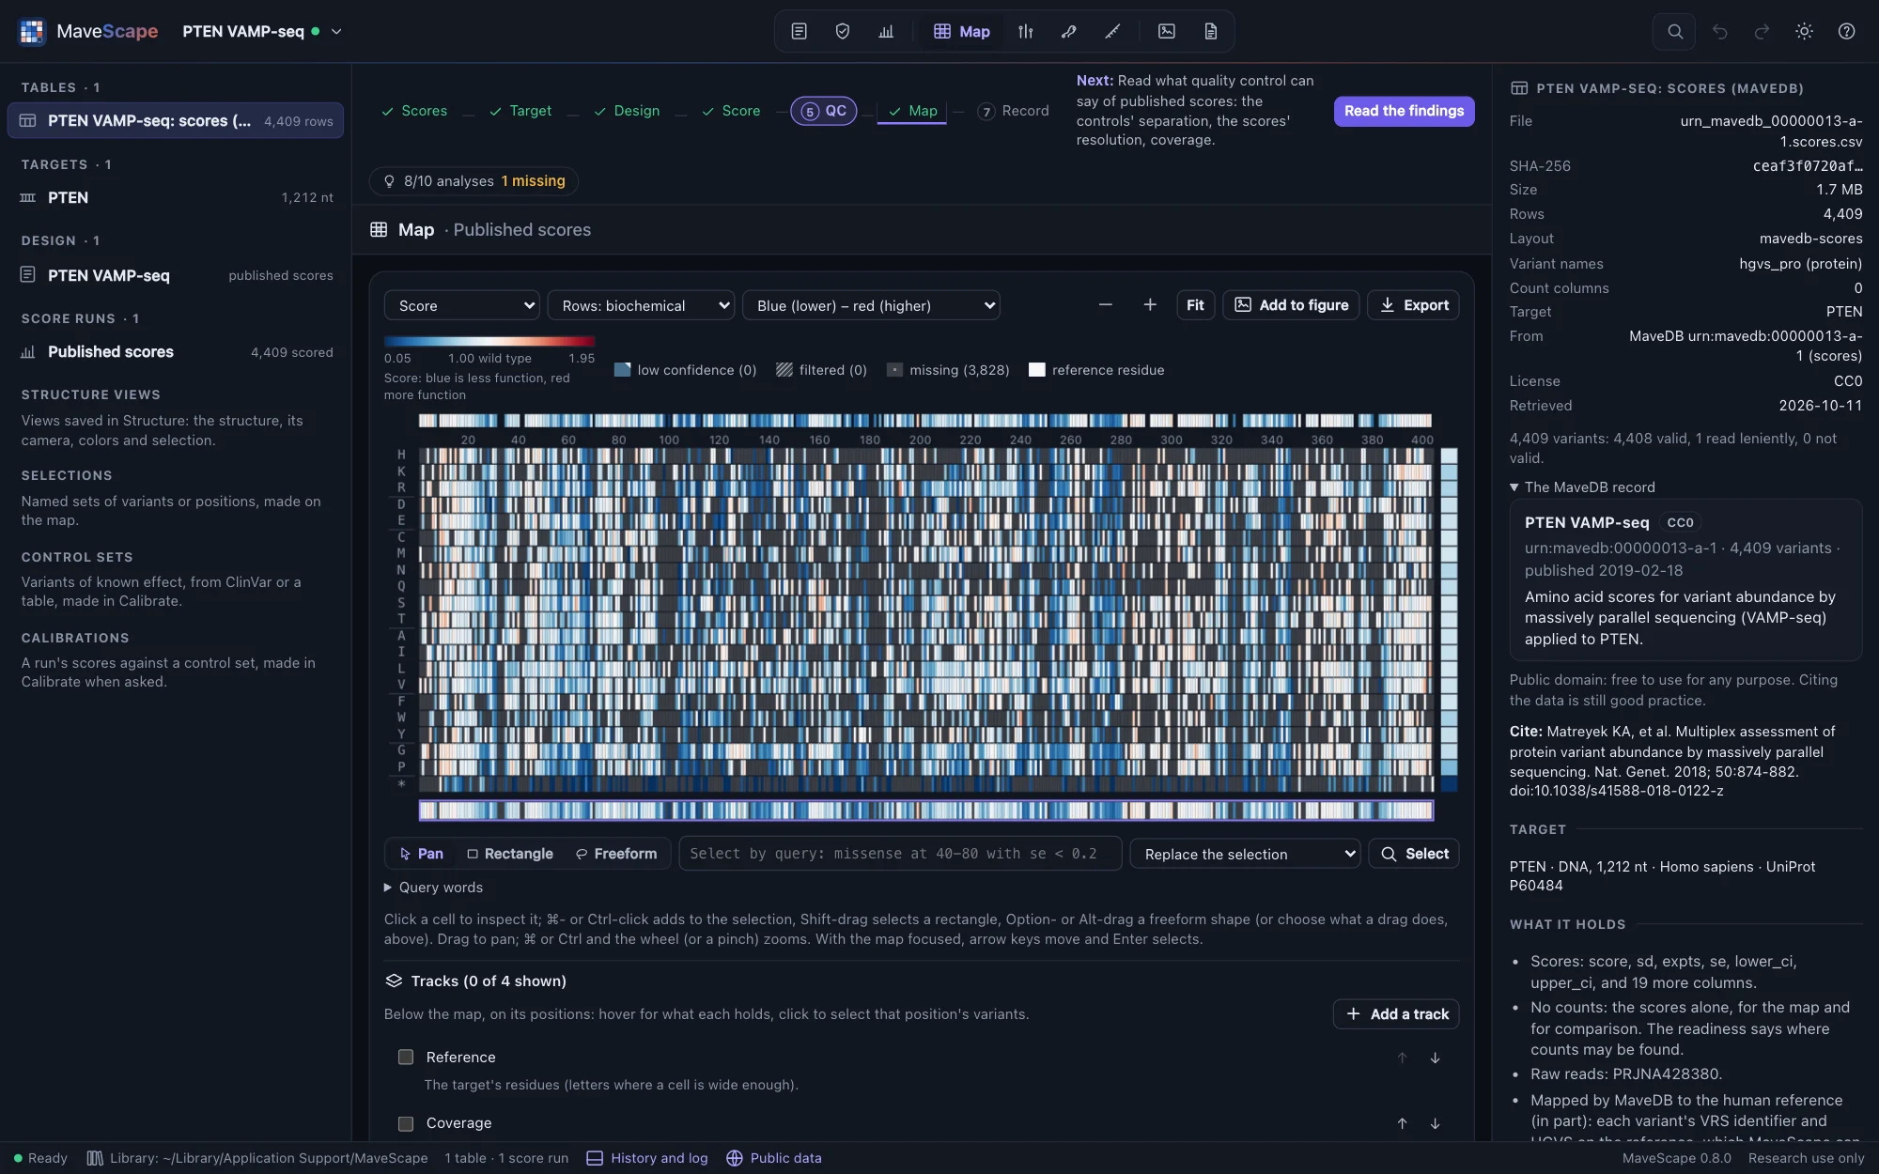Zoom in the map with the plus icon
The image size is (1879, 1174).
[1149, 305]
